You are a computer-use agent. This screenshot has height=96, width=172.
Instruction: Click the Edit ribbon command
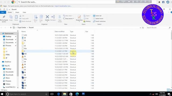86,19
